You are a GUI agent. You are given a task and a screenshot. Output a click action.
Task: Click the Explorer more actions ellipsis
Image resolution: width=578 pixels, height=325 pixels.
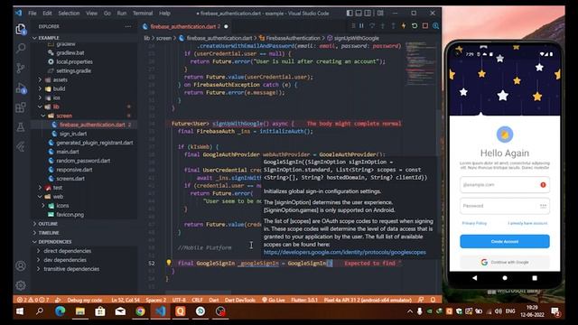pyautogui.click(x=128, y=26)
